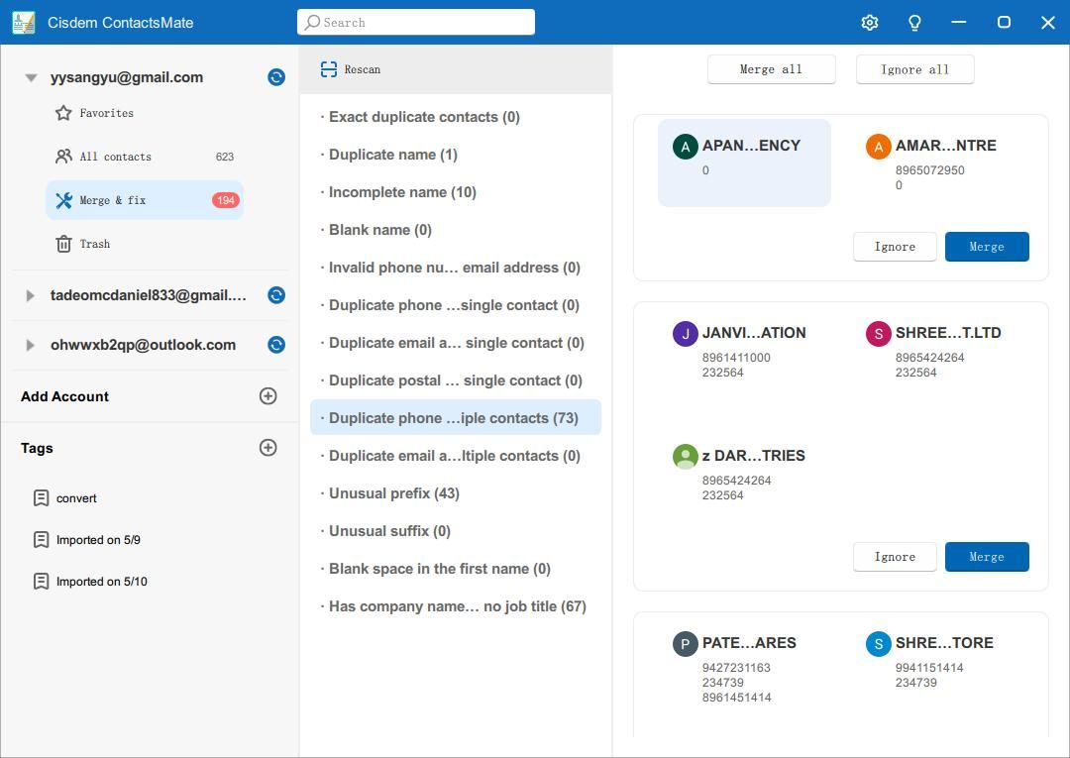Open the Incomplete name category
Image resolution: width=1070 pixels, height=758 pixels.
pyautogui.click(x=400, y=191)
